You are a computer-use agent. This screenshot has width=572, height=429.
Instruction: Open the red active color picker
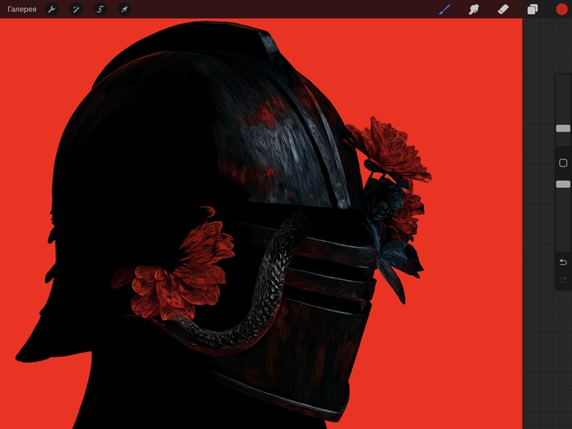click(561, 9)
